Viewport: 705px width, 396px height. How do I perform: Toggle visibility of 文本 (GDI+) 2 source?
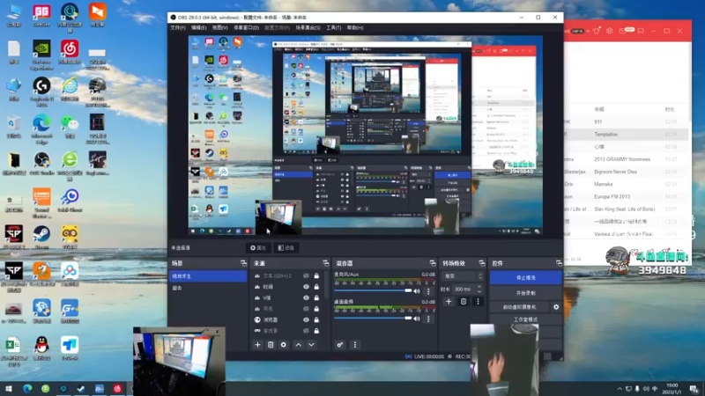pyautogui.click(x=306, y=275)
